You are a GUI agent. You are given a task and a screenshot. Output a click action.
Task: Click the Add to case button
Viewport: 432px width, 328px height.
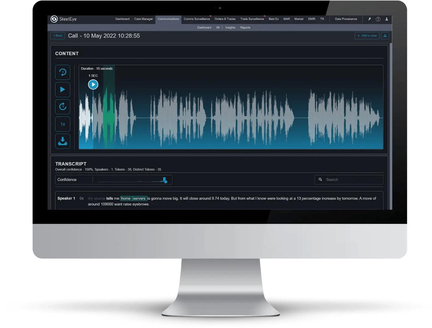(x=367, y=36)
